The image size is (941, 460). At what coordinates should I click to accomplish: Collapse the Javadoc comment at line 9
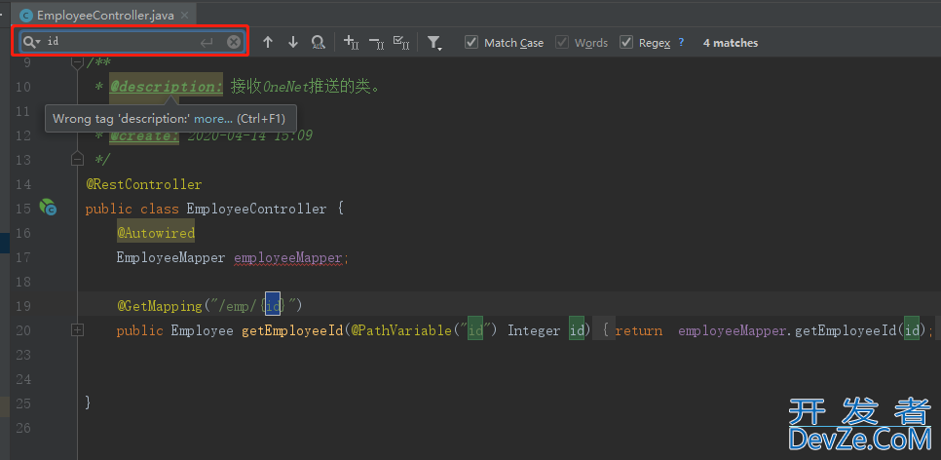(x=77, y=61)
